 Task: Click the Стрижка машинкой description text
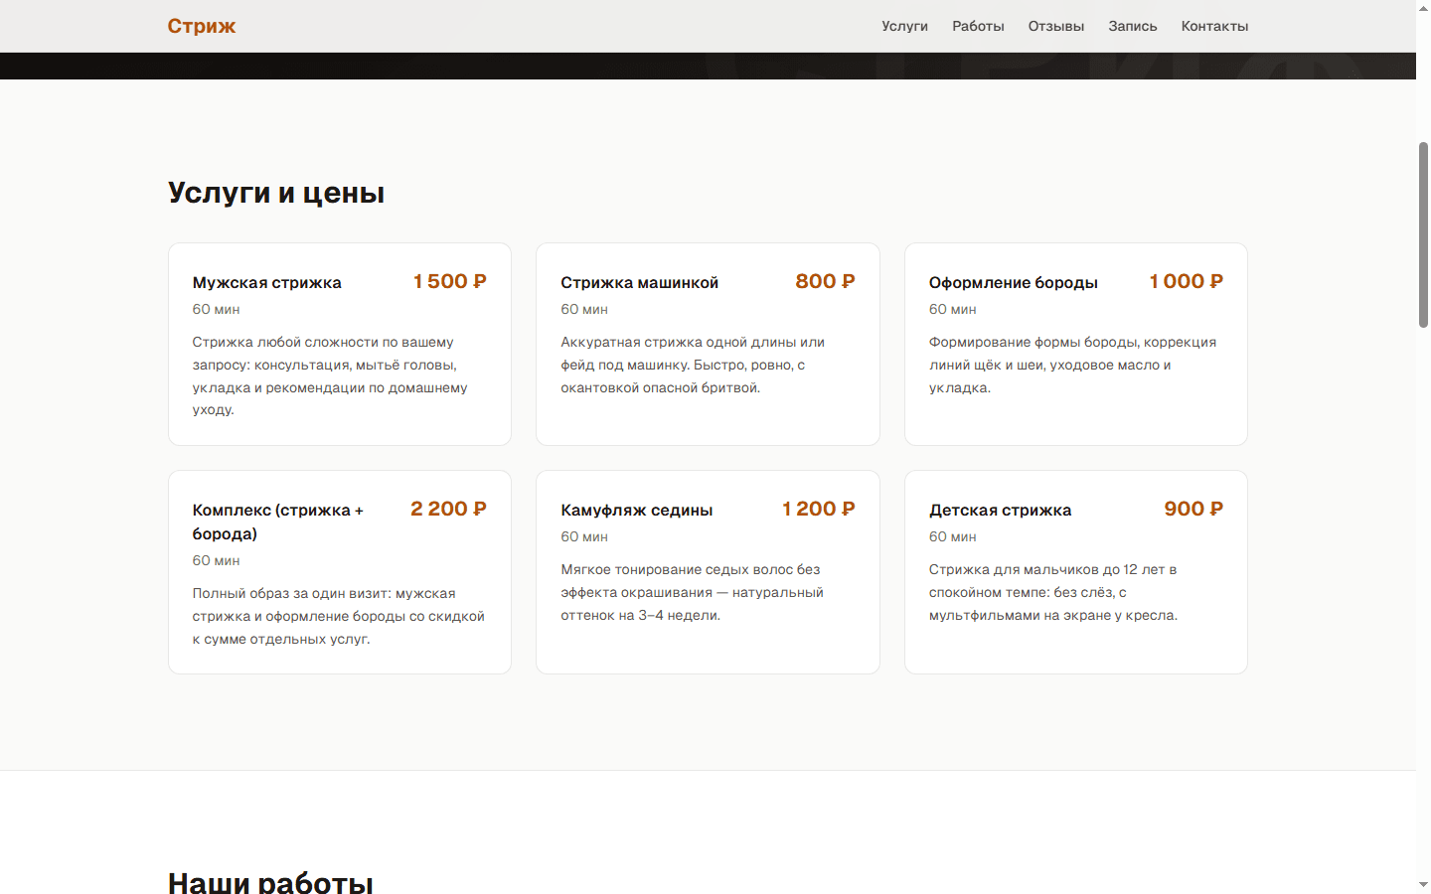[x=693, y=365]
